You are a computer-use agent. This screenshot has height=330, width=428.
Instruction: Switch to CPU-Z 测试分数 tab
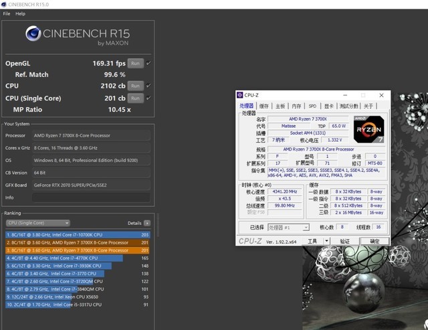click(x=349, y=106)
